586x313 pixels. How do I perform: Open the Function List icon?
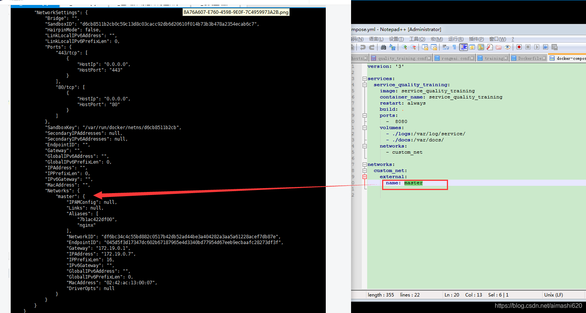coord(490,47)
